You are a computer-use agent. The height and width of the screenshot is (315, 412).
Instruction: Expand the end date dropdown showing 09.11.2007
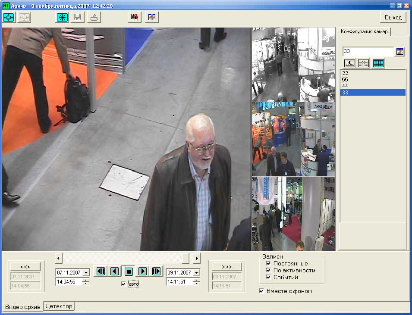point(196,273)
